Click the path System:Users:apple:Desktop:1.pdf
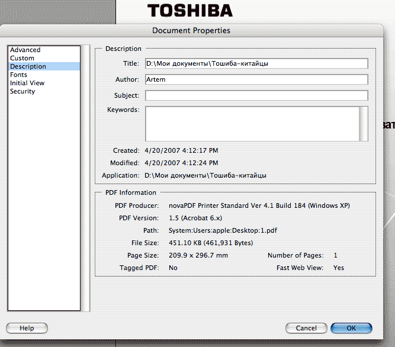The image size is (395, 347). pos(223,231)
